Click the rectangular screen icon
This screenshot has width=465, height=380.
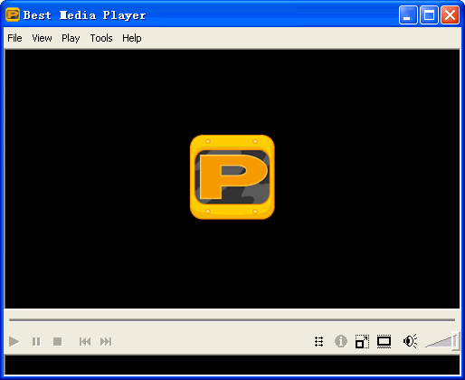[x=384, y=342]
